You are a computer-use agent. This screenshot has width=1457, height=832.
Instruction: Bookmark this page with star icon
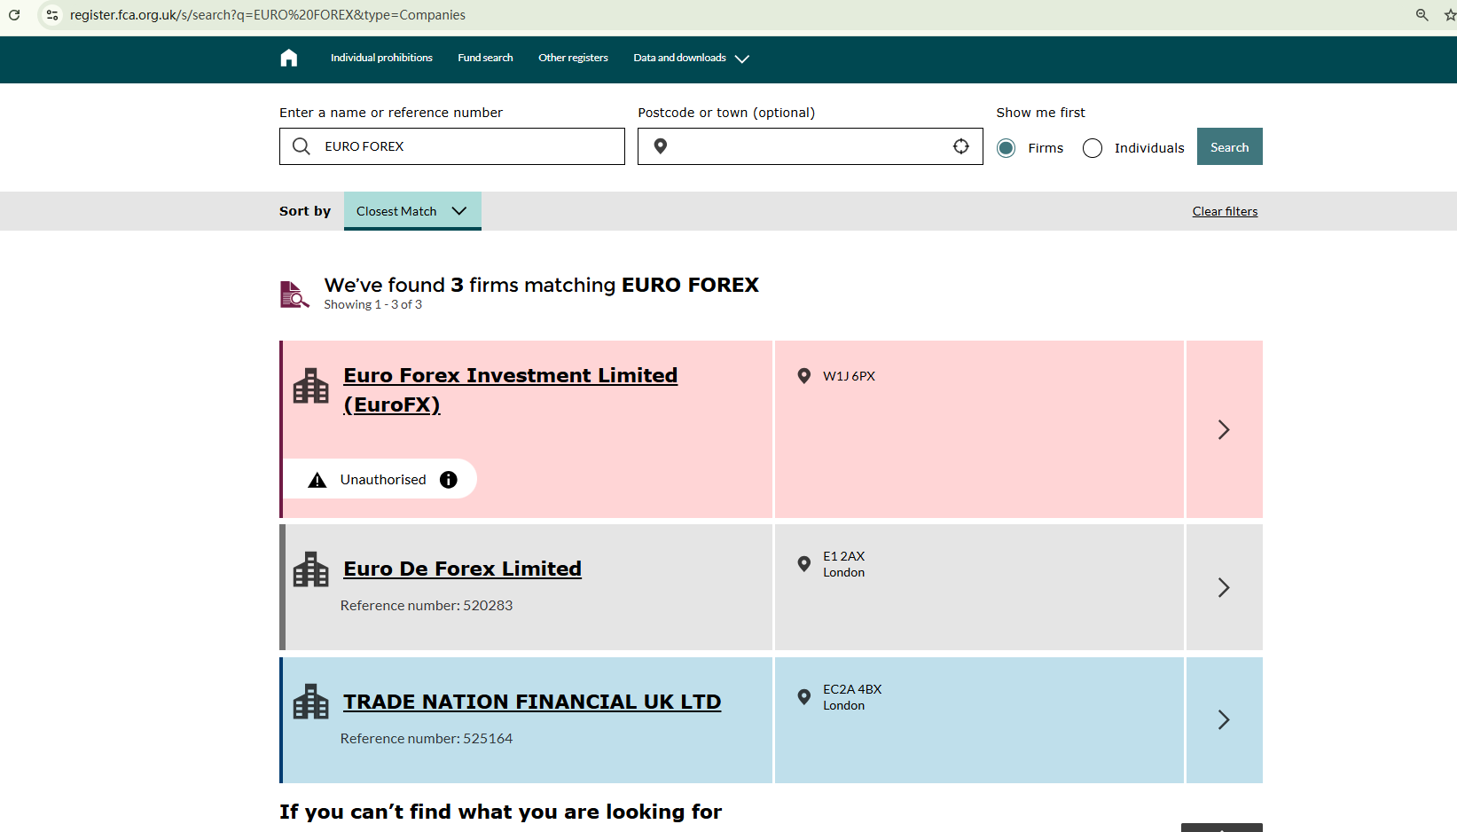point(1449,15)
